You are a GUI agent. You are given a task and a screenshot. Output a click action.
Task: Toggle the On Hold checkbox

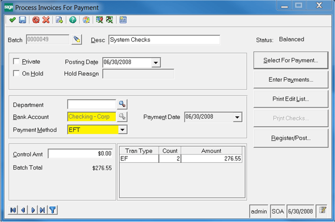pos(17,73)
